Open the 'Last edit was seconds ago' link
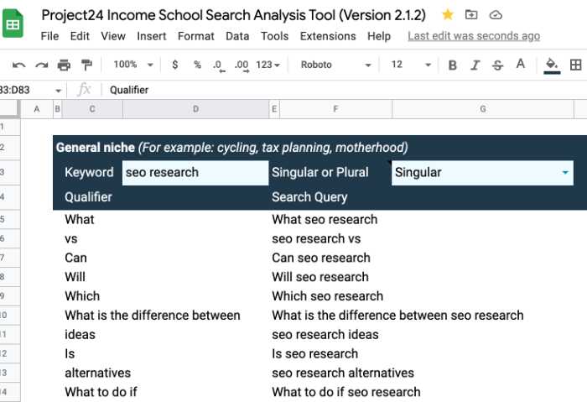The height and width of the screenshot is (402, 587). [x=474, y=36]
